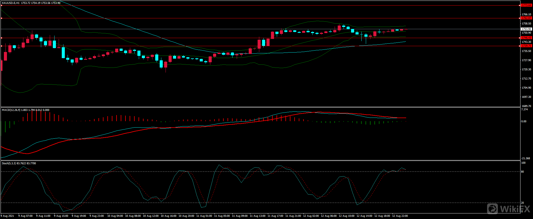The image size is (533, 219).
Task: Click the Stochastic 80 level scale label
Action: pyautogui.click(x=522, y=172)
